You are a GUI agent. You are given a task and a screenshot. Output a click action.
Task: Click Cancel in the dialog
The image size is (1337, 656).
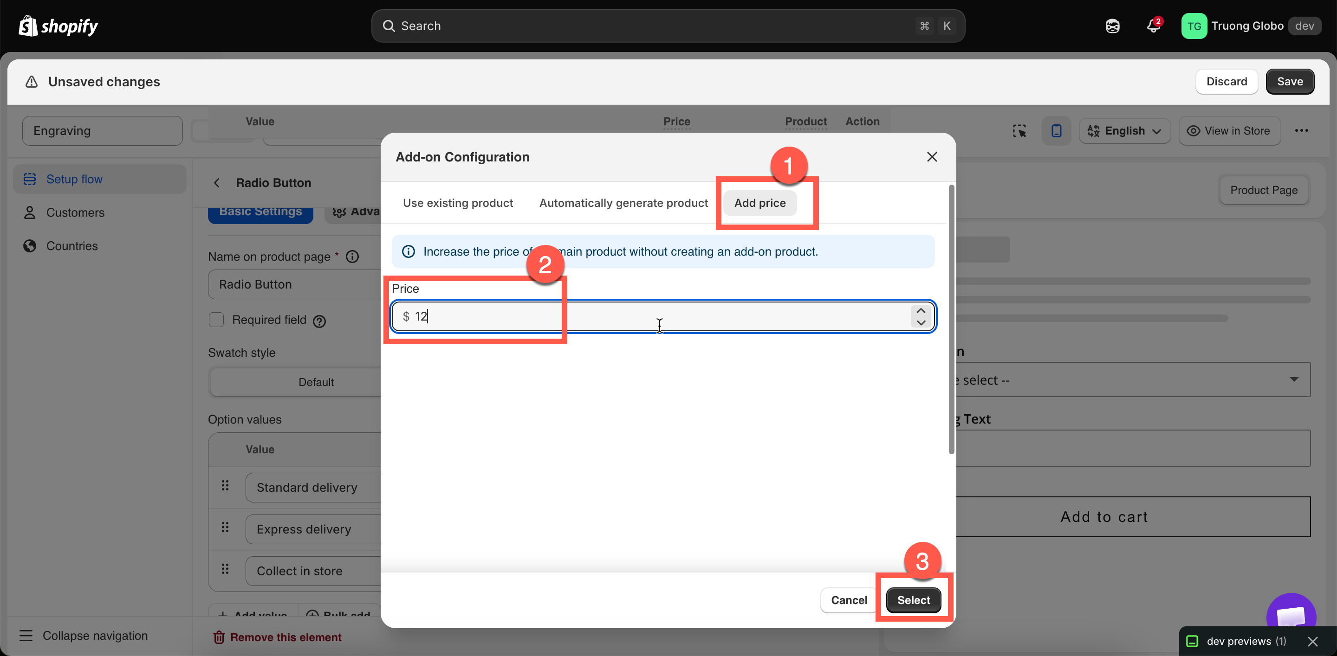849,600
